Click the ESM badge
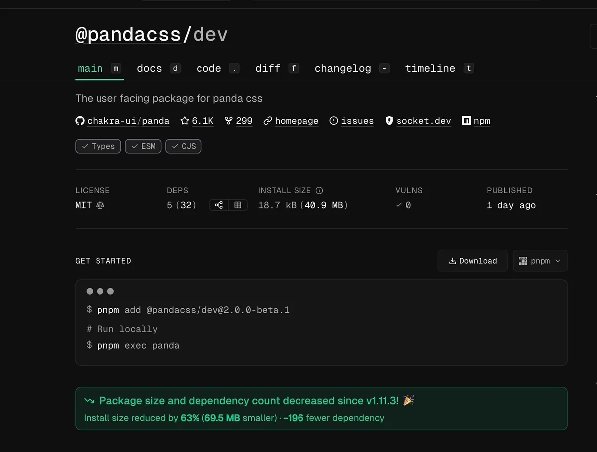This screenshot has width=597, height=452. pyautogui.click(x=143, y=146)
